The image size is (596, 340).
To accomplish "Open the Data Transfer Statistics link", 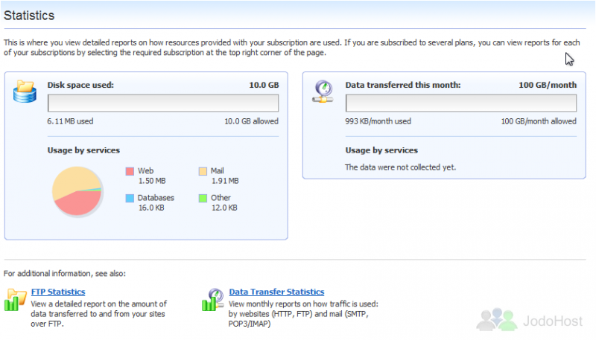I will point(276,292).
